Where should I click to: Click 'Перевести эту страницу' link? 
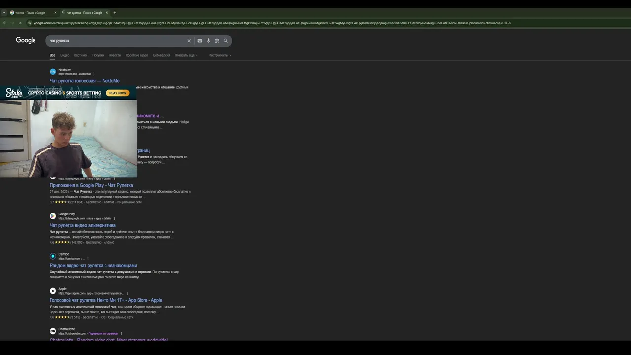coord(103,334)
